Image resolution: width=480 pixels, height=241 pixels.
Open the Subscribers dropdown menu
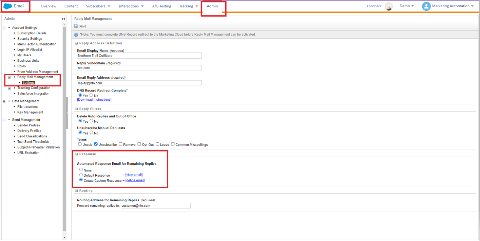click(x=98, y=6)
